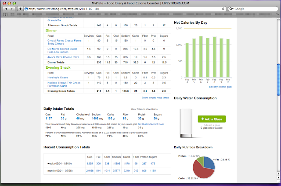Click the 1167 daily Cals total
Screen dimensions: 281x186
click(49, 119)
